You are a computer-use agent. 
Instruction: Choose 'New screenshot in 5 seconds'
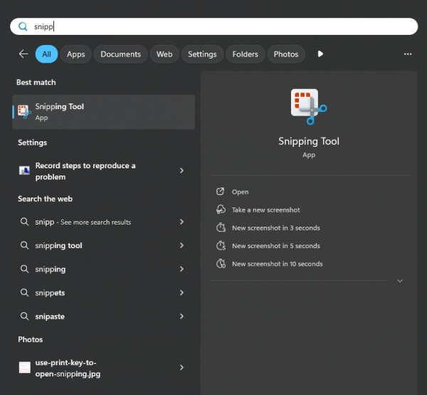(276, 246)
